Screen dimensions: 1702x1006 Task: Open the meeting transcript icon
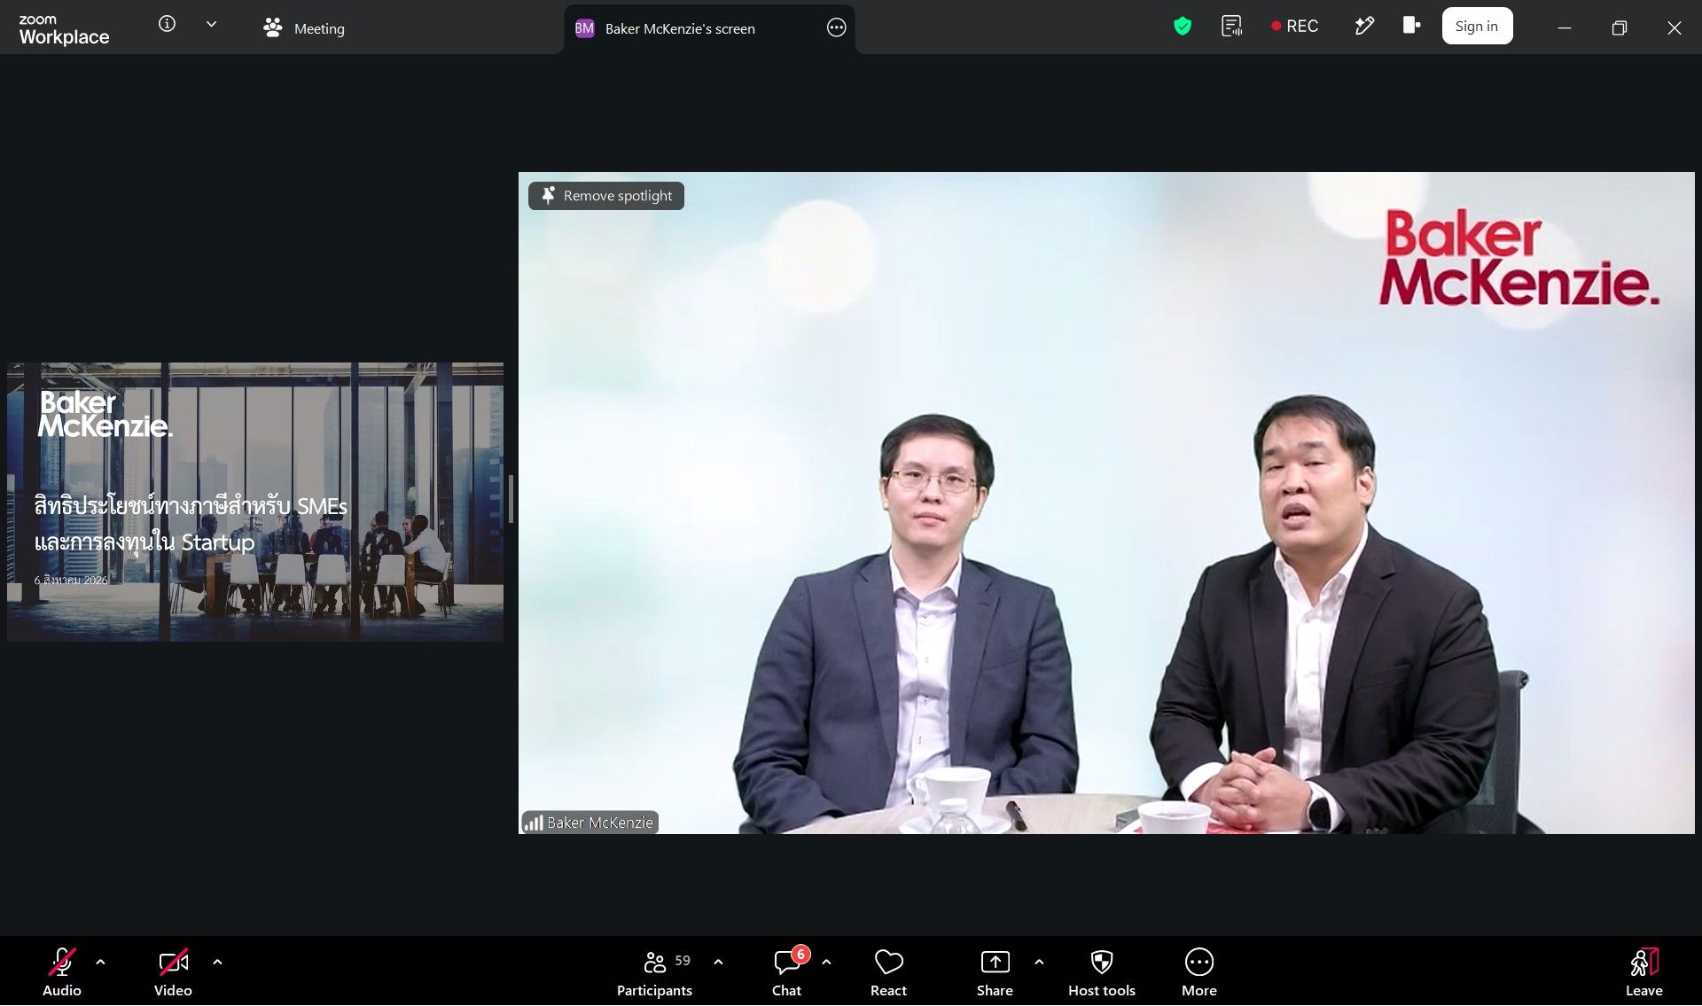pyautogui.click(x=1231, y=27)
